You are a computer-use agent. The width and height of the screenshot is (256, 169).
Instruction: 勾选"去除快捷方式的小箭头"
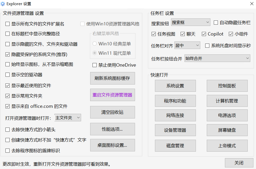[x=8, y=130]
